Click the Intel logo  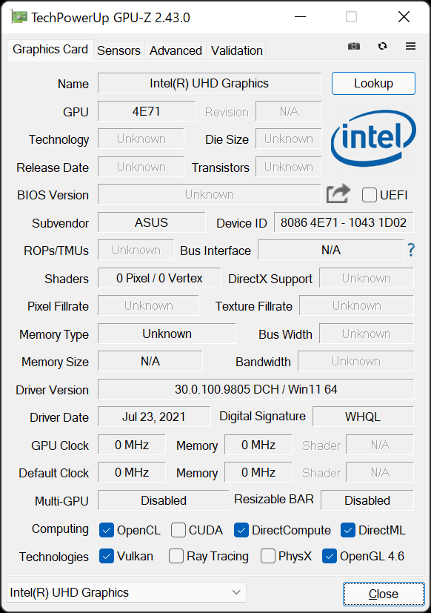tap(372, 139)
